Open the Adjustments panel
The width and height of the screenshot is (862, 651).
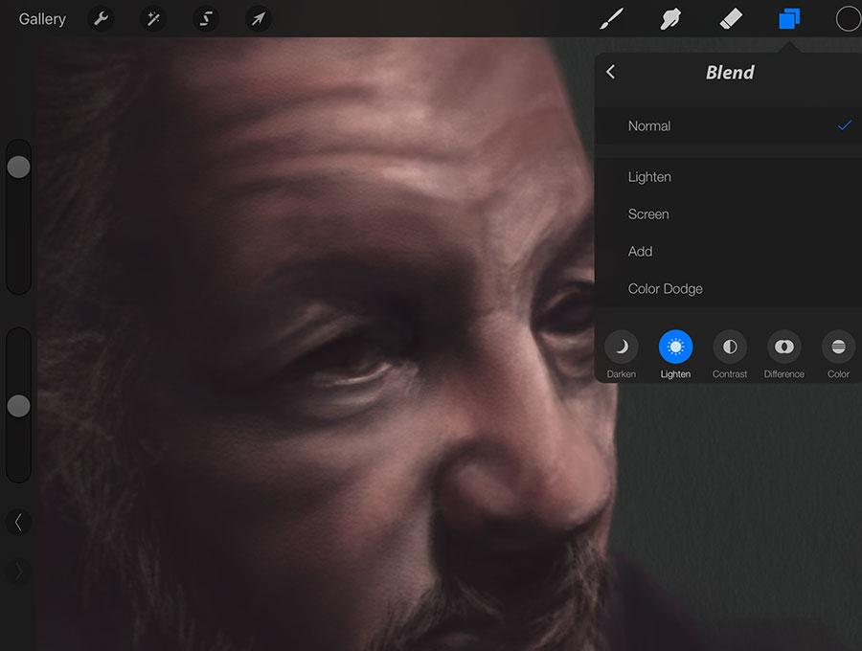[x=153, y=18]
